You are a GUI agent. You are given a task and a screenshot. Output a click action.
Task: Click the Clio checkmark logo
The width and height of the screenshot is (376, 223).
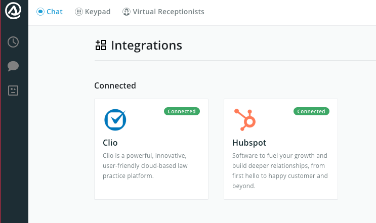coord(115,120)
